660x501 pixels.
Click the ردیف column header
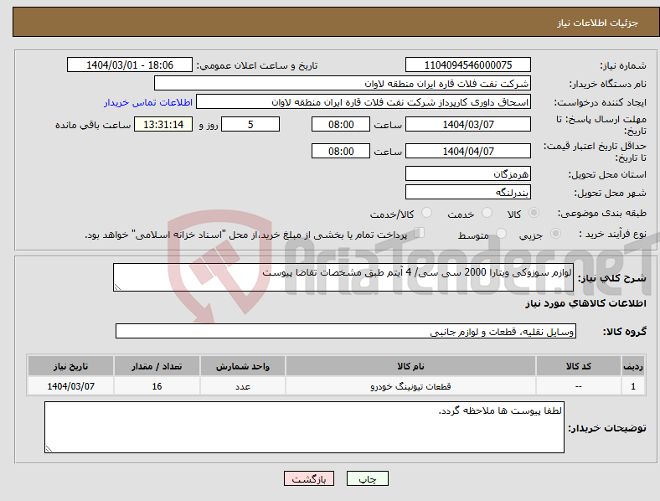633,366
